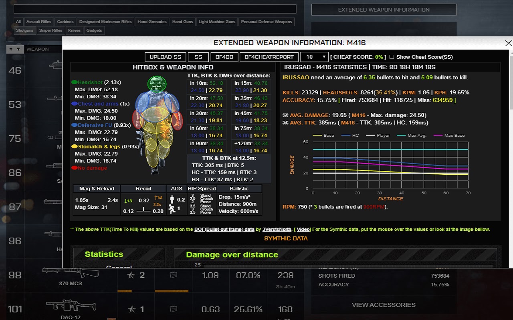Click the SYMTHIC DATA heading
513x320 pixels.
click(x=286, y=238)
